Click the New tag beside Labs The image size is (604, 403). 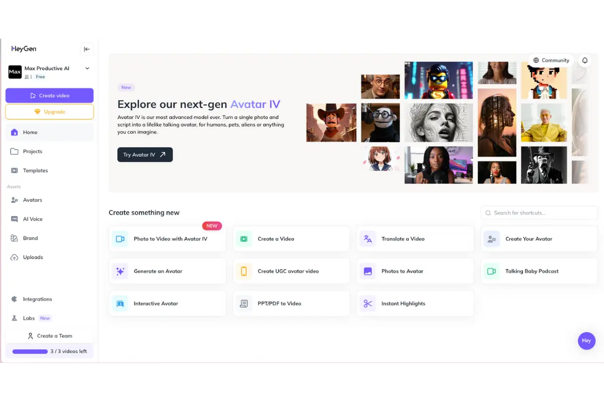(45, 318)
